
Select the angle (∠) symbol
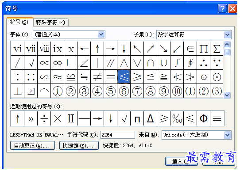84,63
